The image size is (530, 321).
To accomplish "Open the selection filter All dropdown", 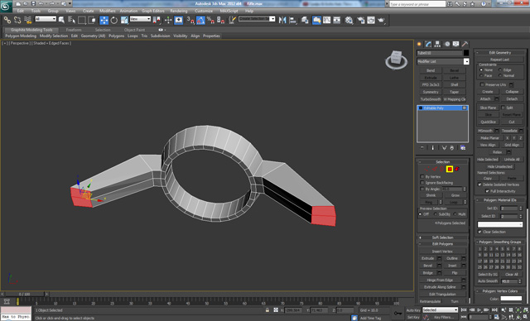I will (x=46, y=19).
